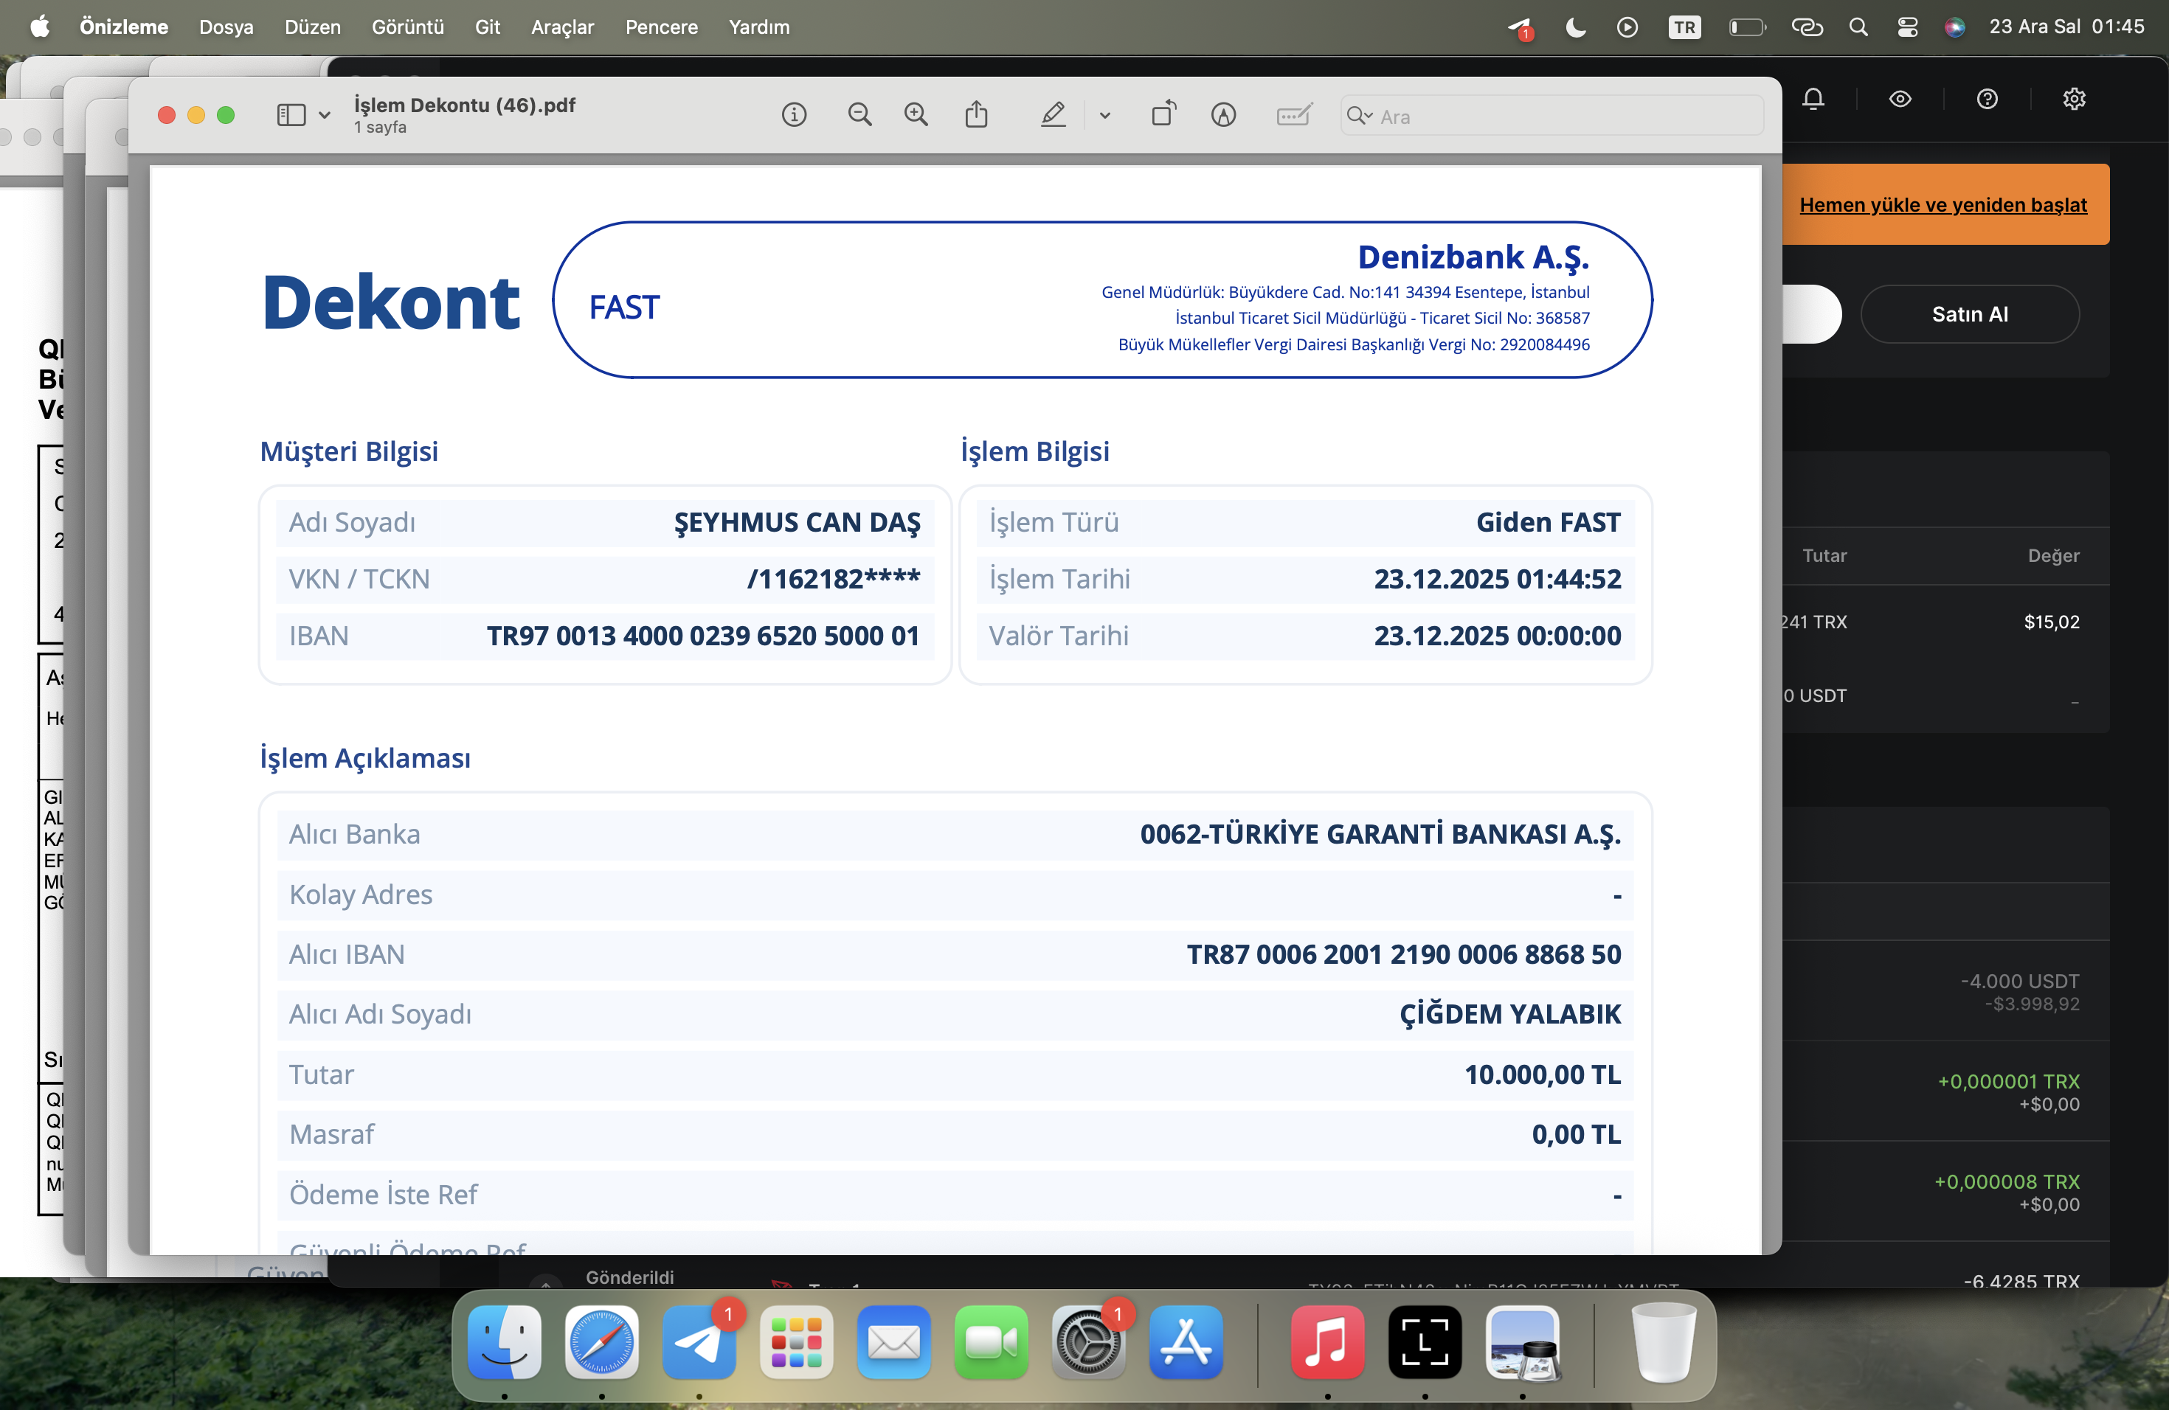Check the battery status icon
Viewport: 2169px width, 1410px height.
(x=1747, y=27)
